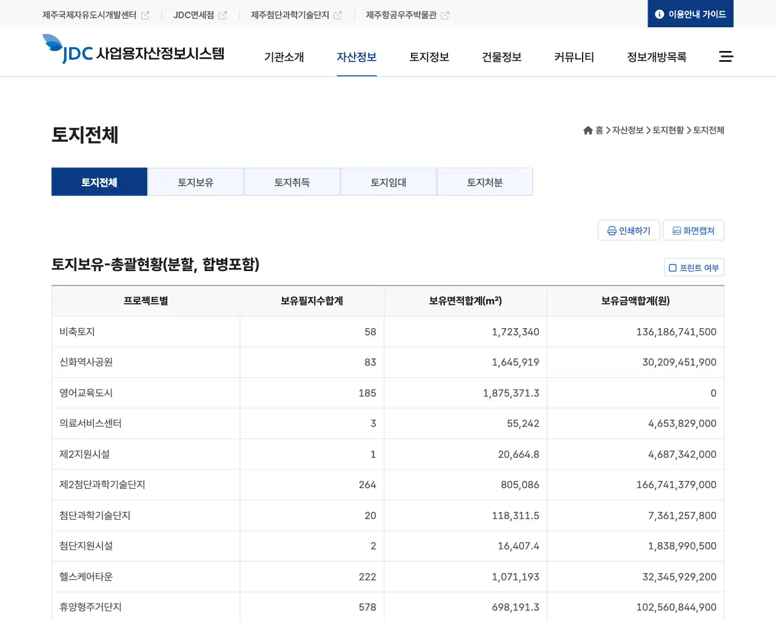Click the area value 1,723,340

[515, 332]
